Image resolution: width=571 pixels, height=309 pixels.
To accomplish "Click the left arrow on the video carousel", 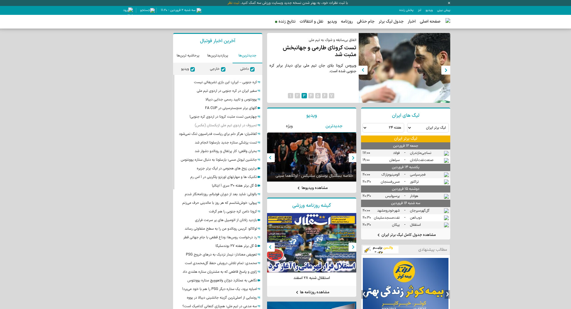I will [271, 158].
